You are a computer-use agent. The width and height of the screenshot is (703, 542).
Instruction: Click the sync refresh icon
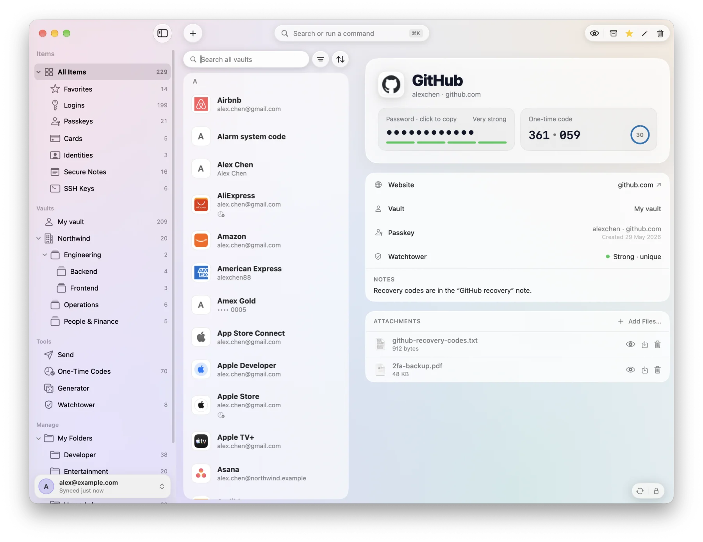640,491
